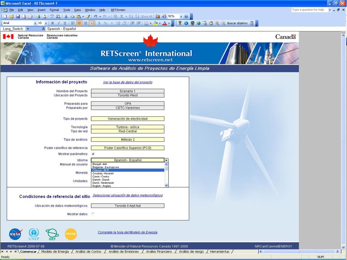Expand the Name Box dropdown for Lang_Switch
The width and height of the screenshot is (347, 260).
coord(28,29)
